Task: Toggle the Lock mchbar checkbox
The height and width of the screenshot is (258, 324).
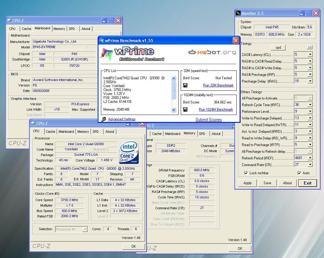Action: (x=246, y=173)
